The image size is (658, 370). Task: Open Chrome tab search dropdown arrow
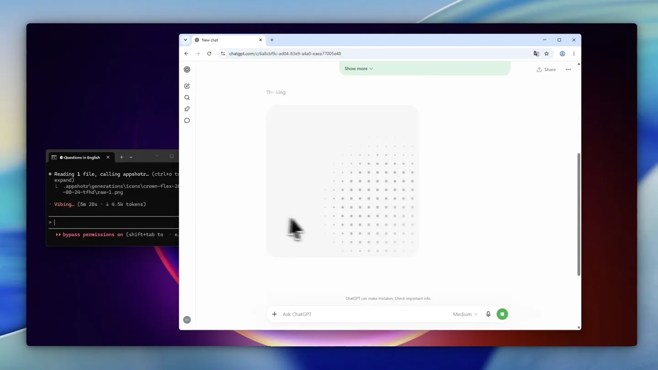coord(185,40)
